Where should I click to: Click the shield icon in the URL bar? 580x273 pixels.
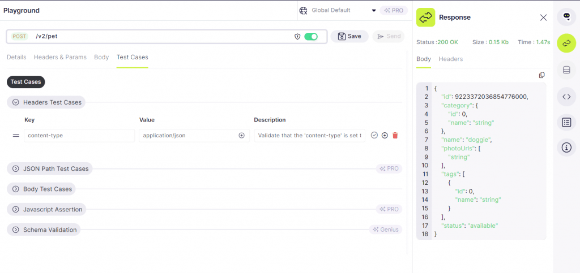tap(297, 36)
